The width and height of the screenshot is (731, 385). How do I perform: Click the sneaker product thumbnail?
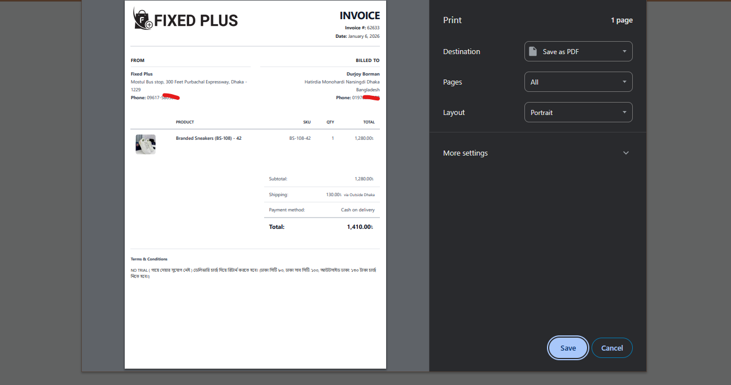146,144
